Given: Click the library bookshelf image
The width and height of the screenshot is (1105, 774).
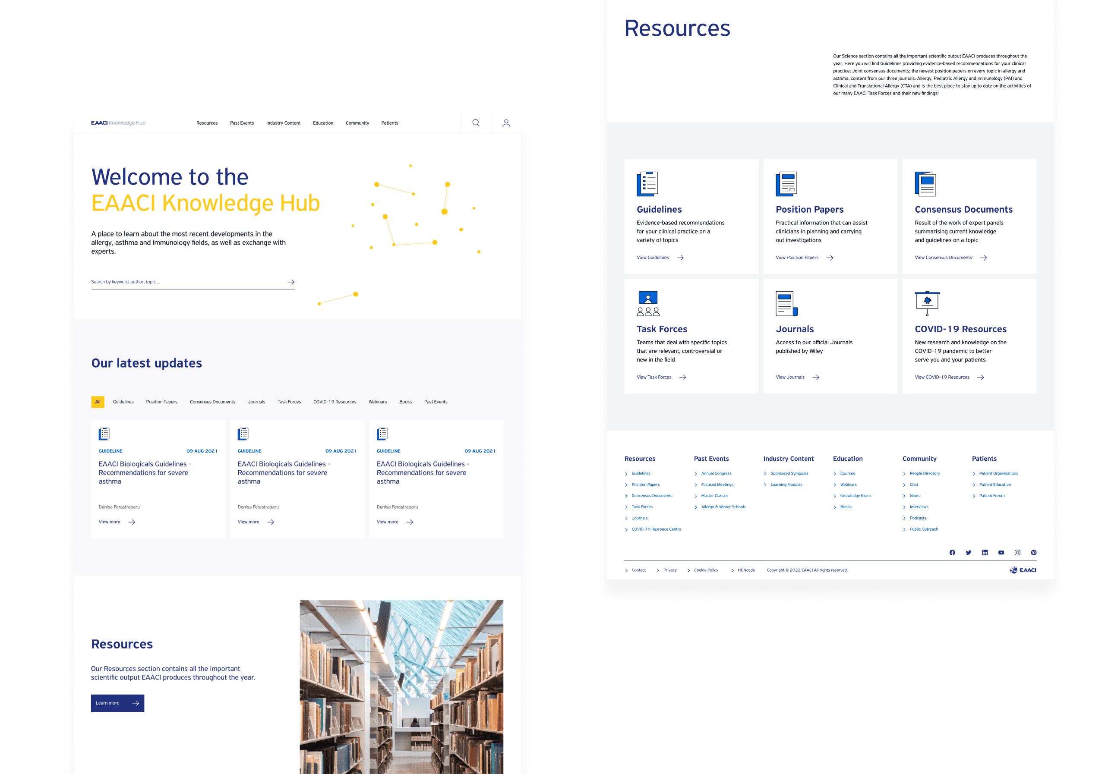Looking at the screenshot, I should point(401,687).
